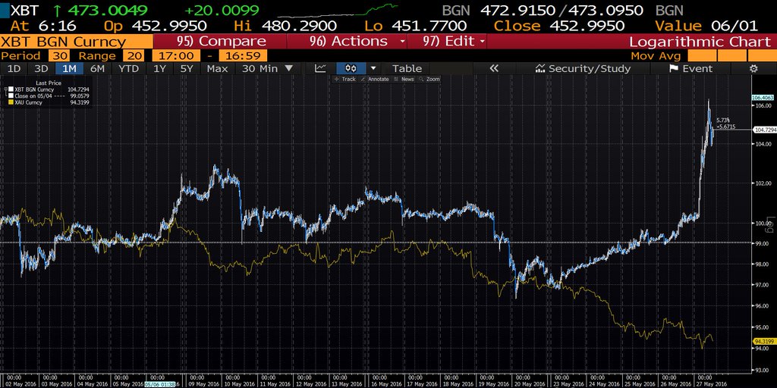Viewport: 777px width, 388px height.
Task: Select the 6M range tab
Action: pyautogui.click(x=97, y=68)
